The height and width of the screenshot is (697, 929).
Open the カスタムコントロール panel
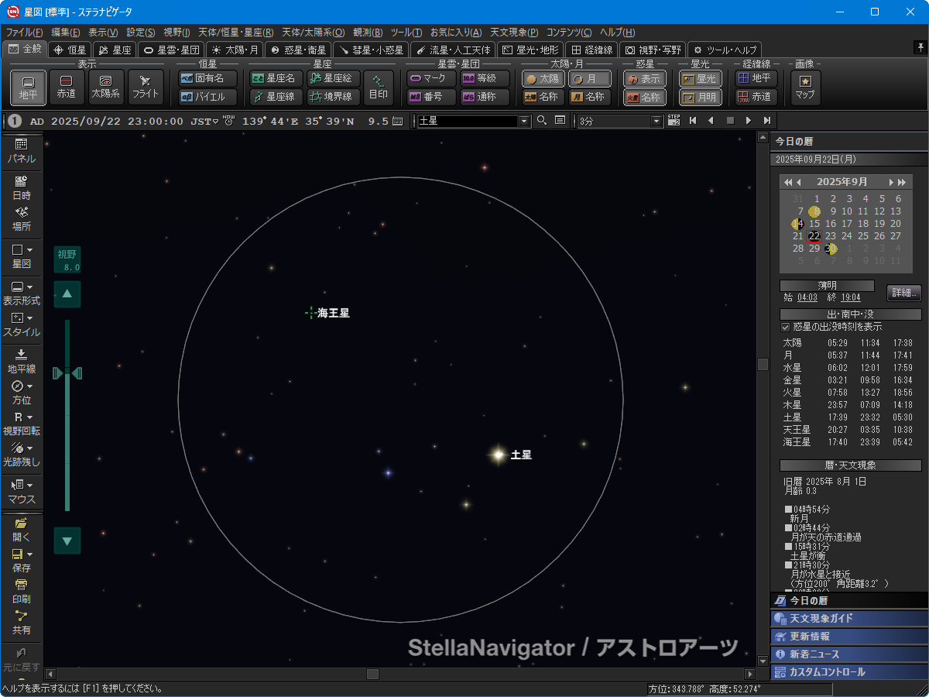(x=849, y=672)
